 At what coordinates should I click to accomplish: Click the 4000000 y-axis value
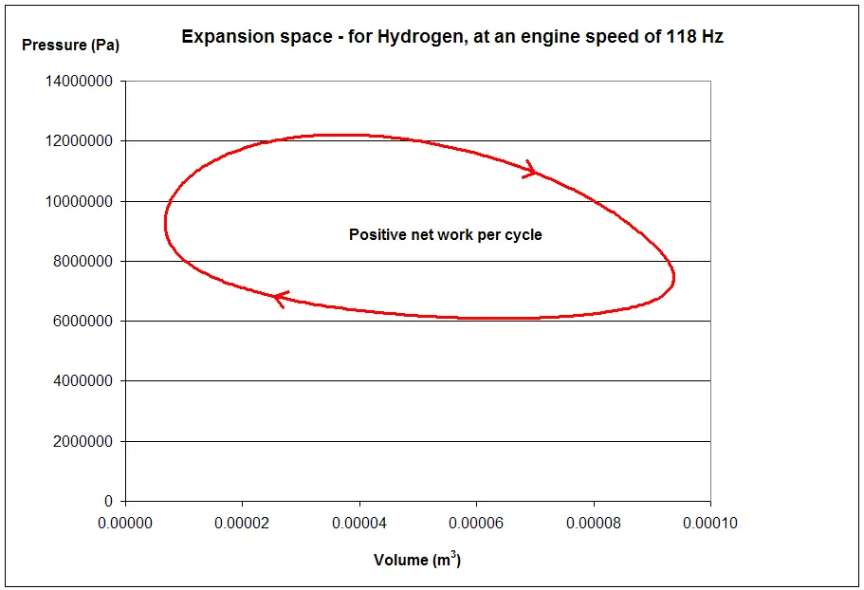83,380
